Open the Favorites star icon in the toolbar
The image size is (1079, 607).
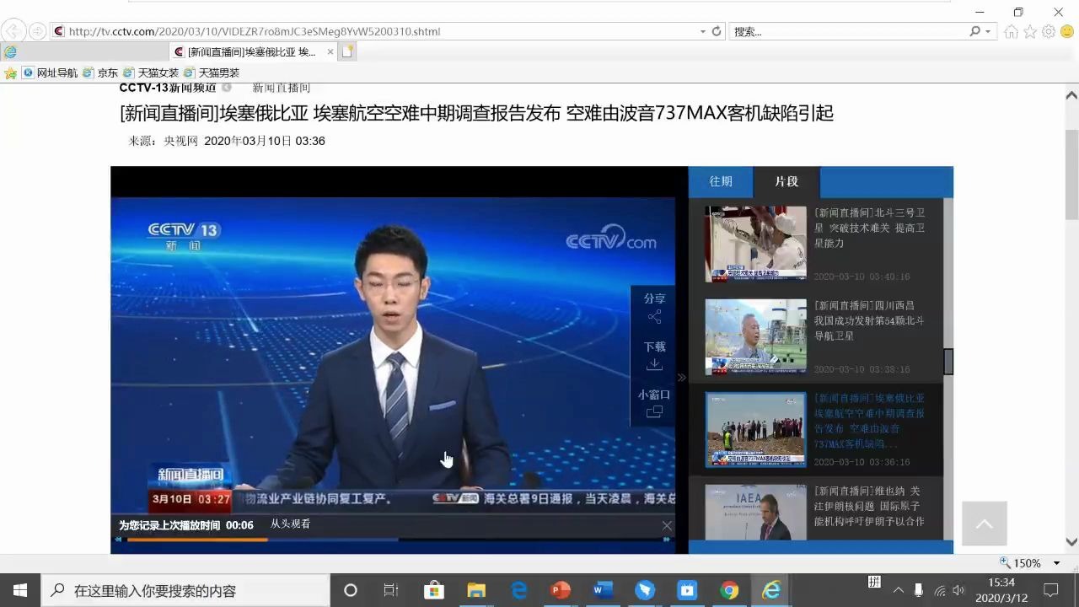pyautogui.click(x=1029, y=31)
